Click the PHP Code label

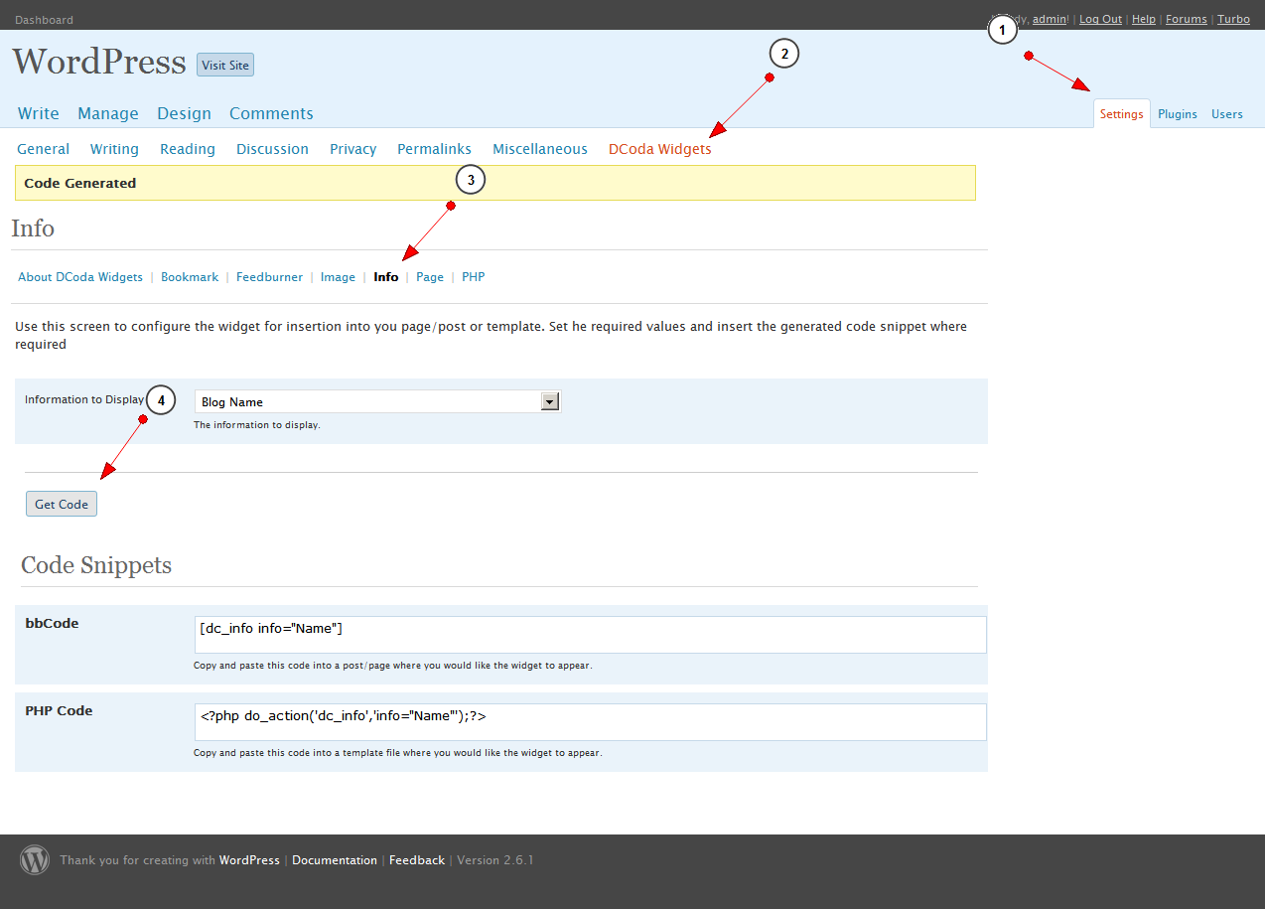pos(59,711)
